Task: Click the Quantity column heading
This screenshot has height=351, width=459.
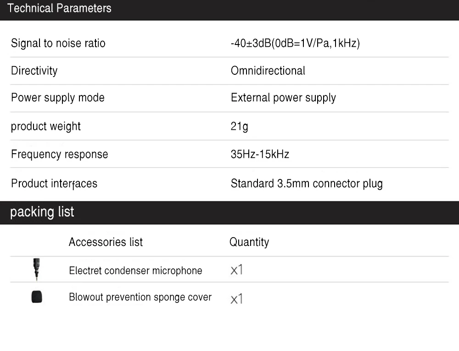Action: pos(249,242)
